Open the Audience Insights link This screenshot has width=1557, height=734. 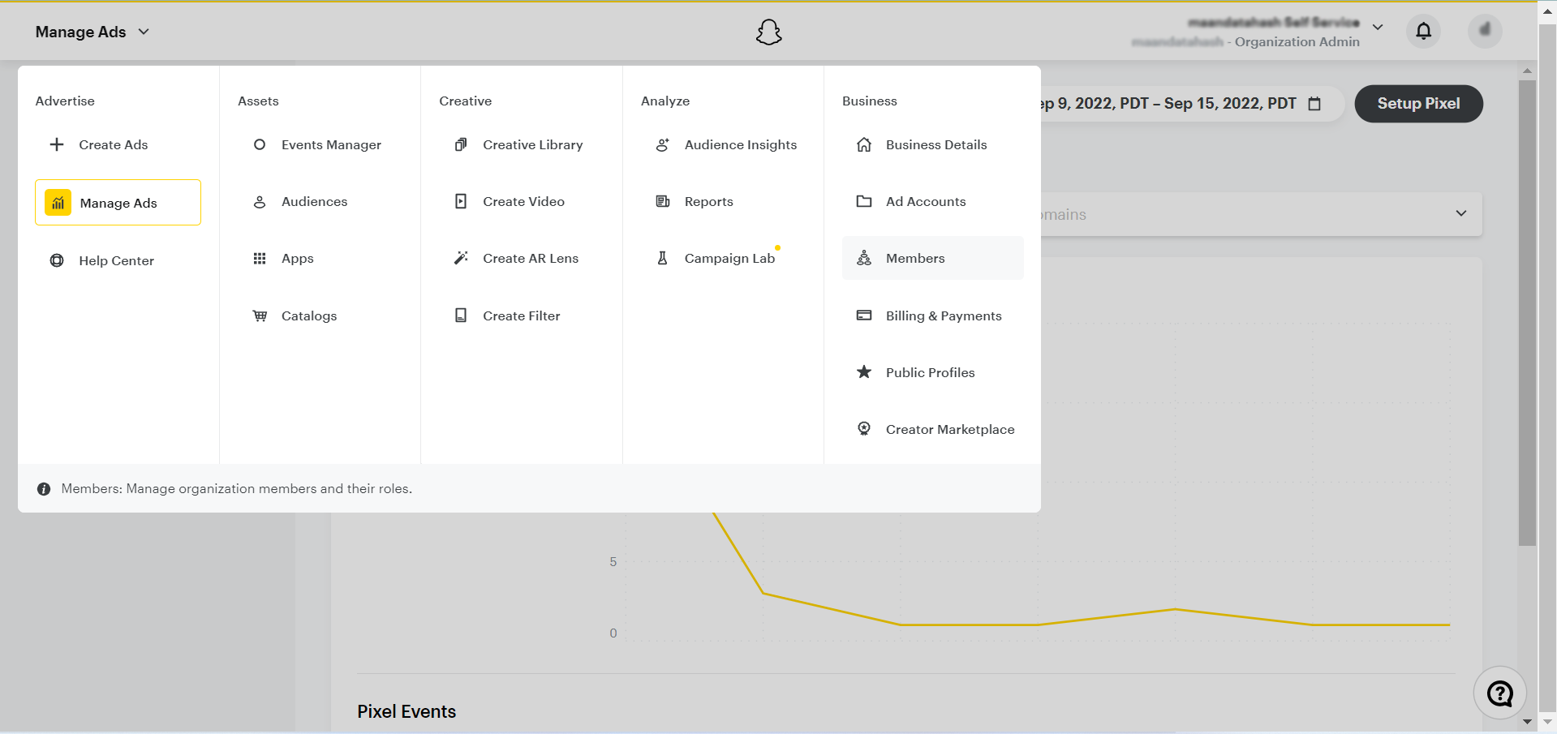pos(740,144)
